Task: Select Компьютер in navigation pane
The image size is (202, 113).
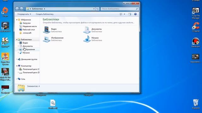Action: (x=26, y=66)
